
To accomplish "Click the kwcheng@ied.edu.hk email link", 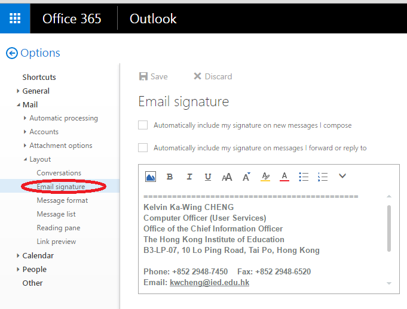I will pos(209,282).
